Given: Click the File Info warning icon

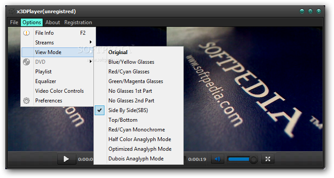Looking at the screenshot, I should pyautogui.click(x=26, y=33).
